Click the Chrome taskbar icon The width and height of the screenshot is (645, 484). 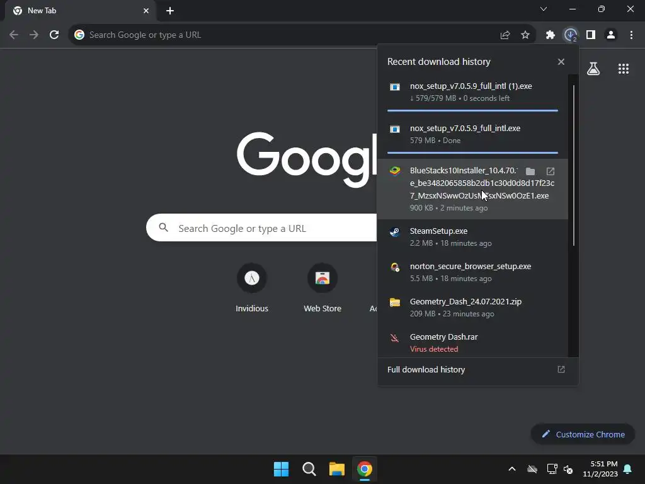pos(365,469)
